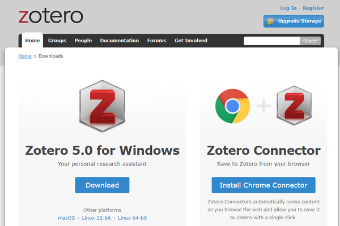Click the Chrome browser logo
Screen dimensions: 340x226
point(232,106)
